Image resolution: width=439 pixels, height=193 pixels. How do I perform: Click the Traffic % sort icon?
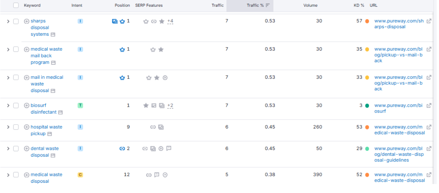[x=268, y=5]
